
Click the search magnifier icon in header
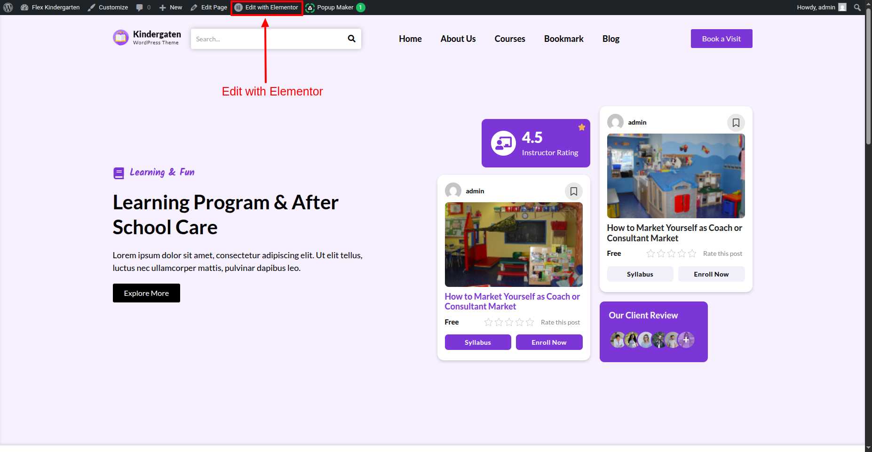pyautogui.click(x=351, y=39)
